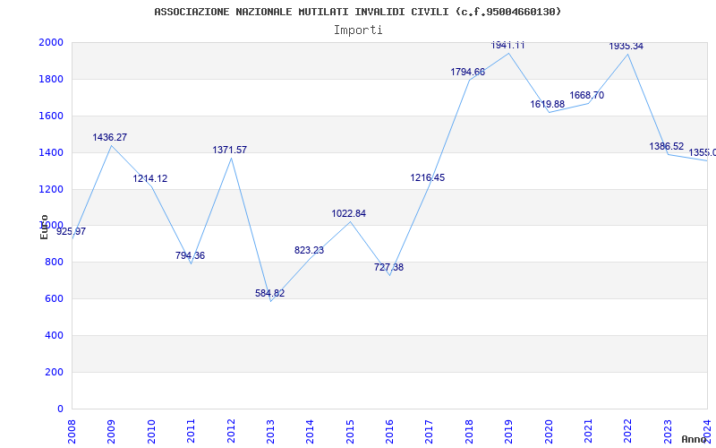The width and height of the screenshot is (716, 448).
Task: Select the 1935.34 data label
Action: 626,47
